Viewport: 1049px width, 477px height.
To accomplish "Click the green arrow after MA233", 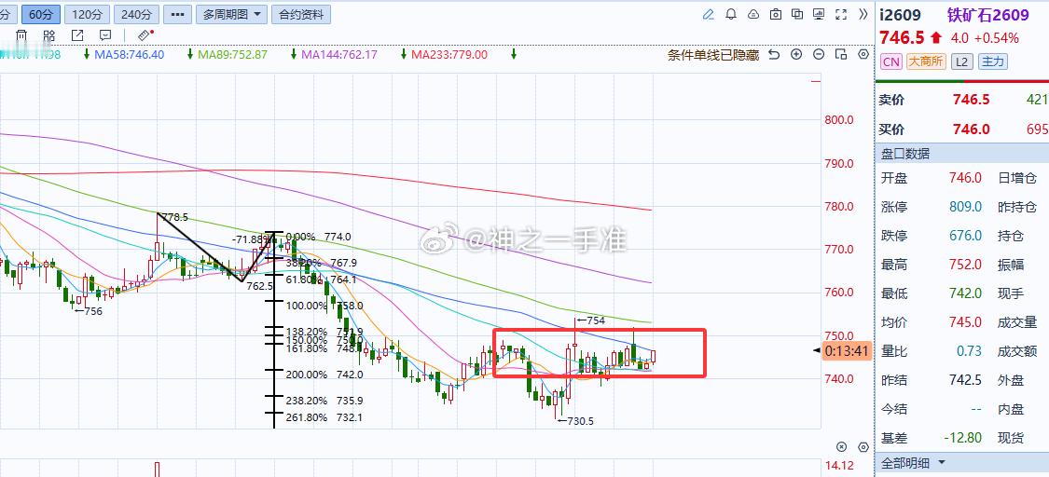I will [513, 55].
